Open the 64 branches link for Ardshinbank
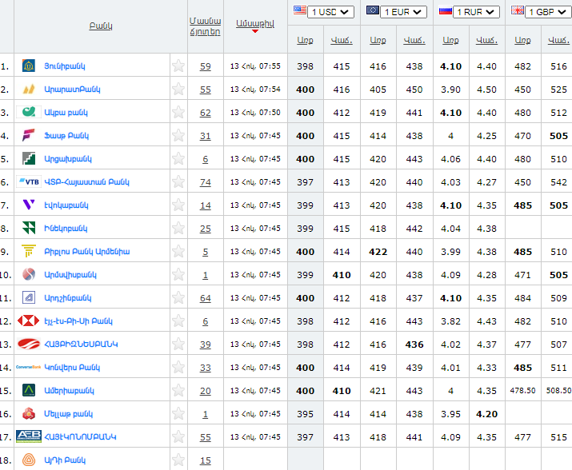The width and height of the screenshot is (572, 470). pos(206,298)
